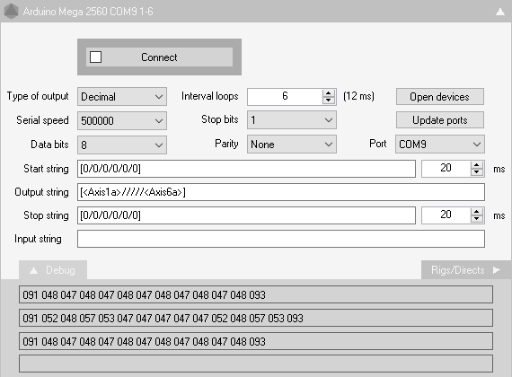This screenshot has height=377, width=512.
Task: Open the Port COM9 dropdown
Action: [x=440, y=145]
